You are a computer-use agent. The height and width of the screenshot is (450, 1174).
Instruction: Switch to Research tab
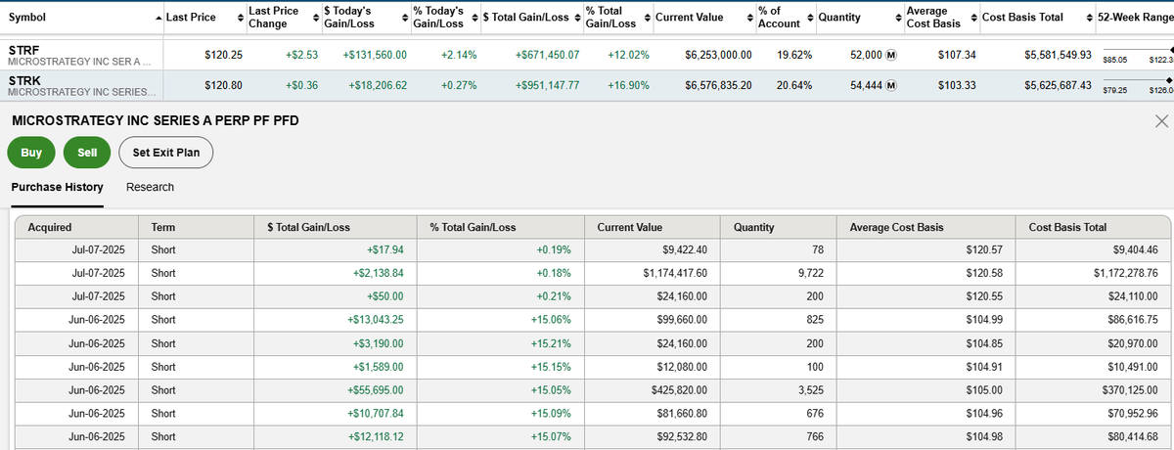151,187
